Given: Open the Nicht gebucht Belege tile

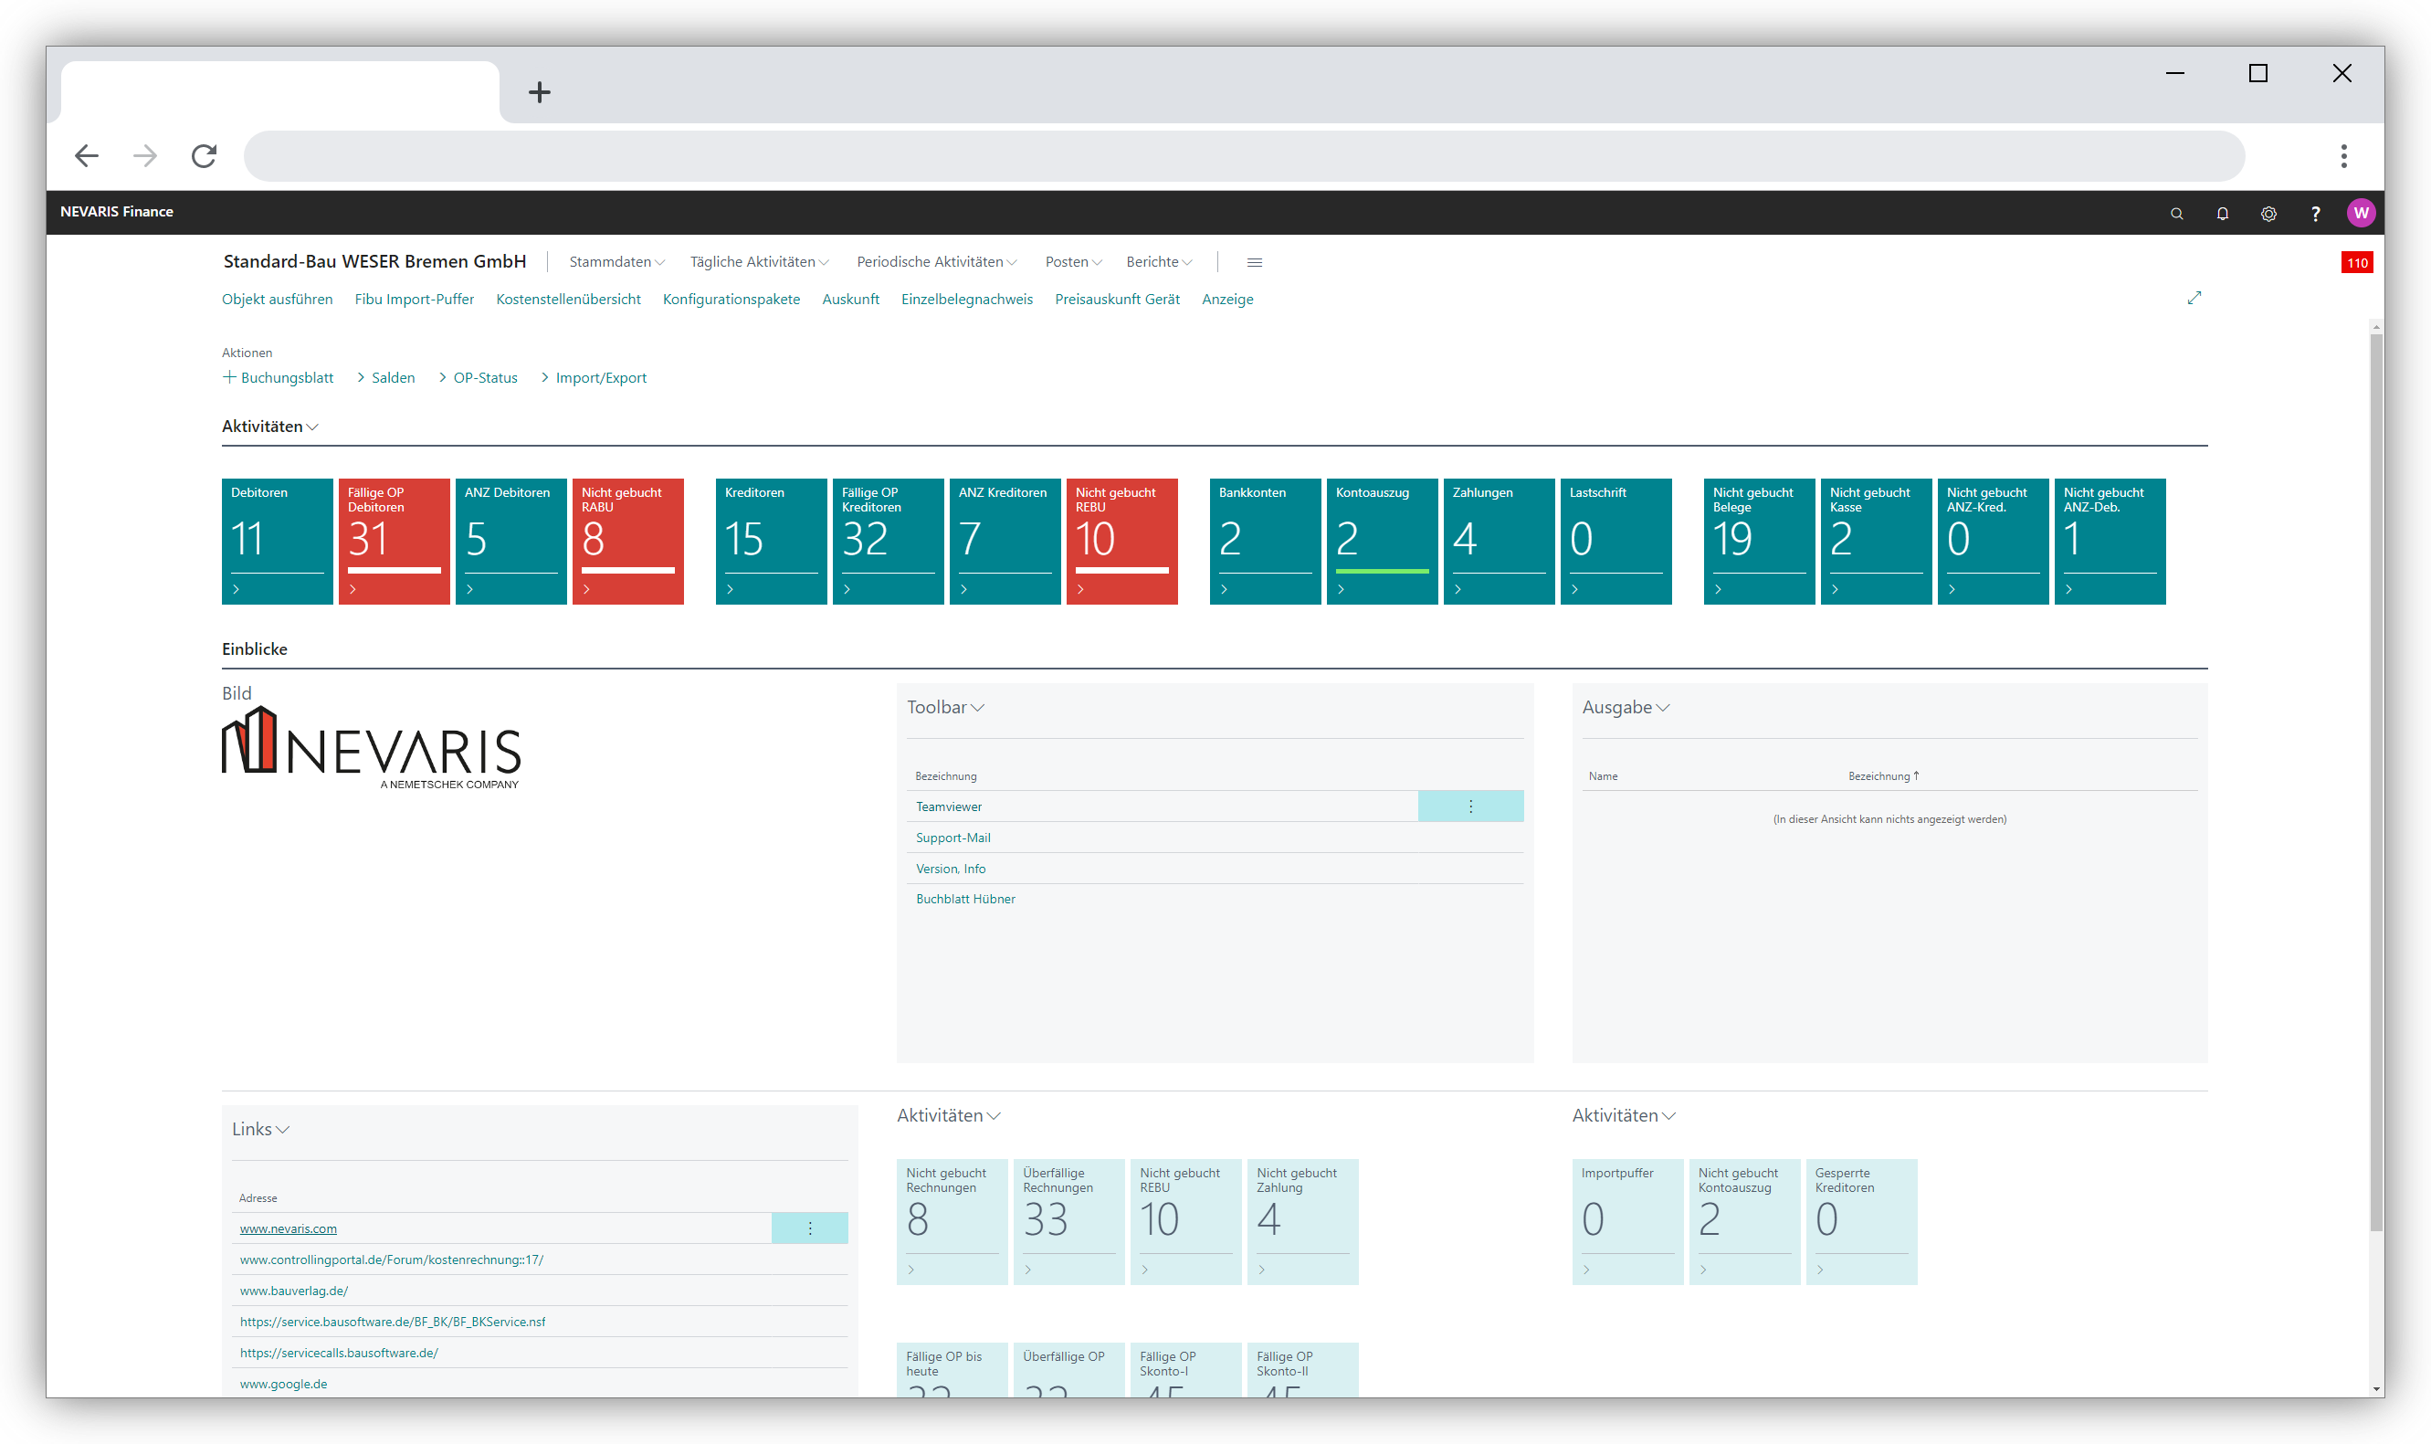Looking at the screenshot, I should coord(1757,540).
